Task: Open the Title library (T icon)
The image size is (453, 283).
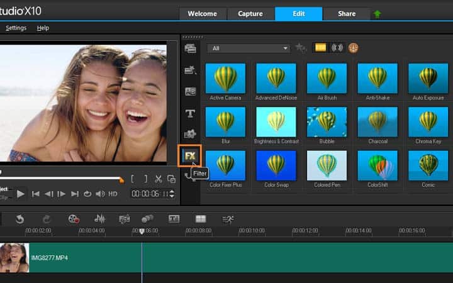Action: pyautogui.click(x=190, y=113)
